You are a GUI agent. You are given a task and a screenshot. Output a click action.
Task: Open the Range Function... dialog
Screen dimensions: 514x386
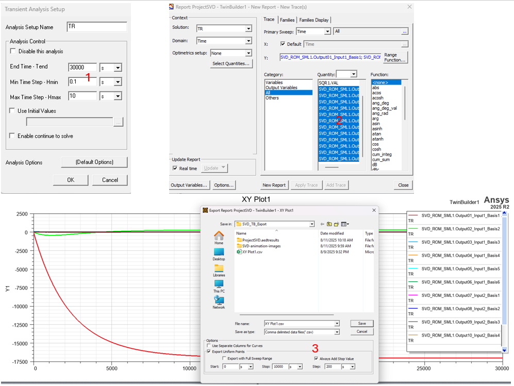pyautogui.click(x=395, y=57)
